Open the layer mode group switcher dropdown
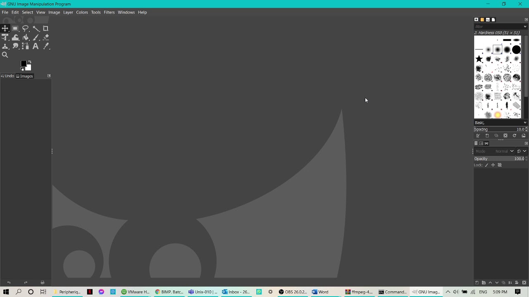The width and height of the screenshot is (529, 297). pos(522,151)
